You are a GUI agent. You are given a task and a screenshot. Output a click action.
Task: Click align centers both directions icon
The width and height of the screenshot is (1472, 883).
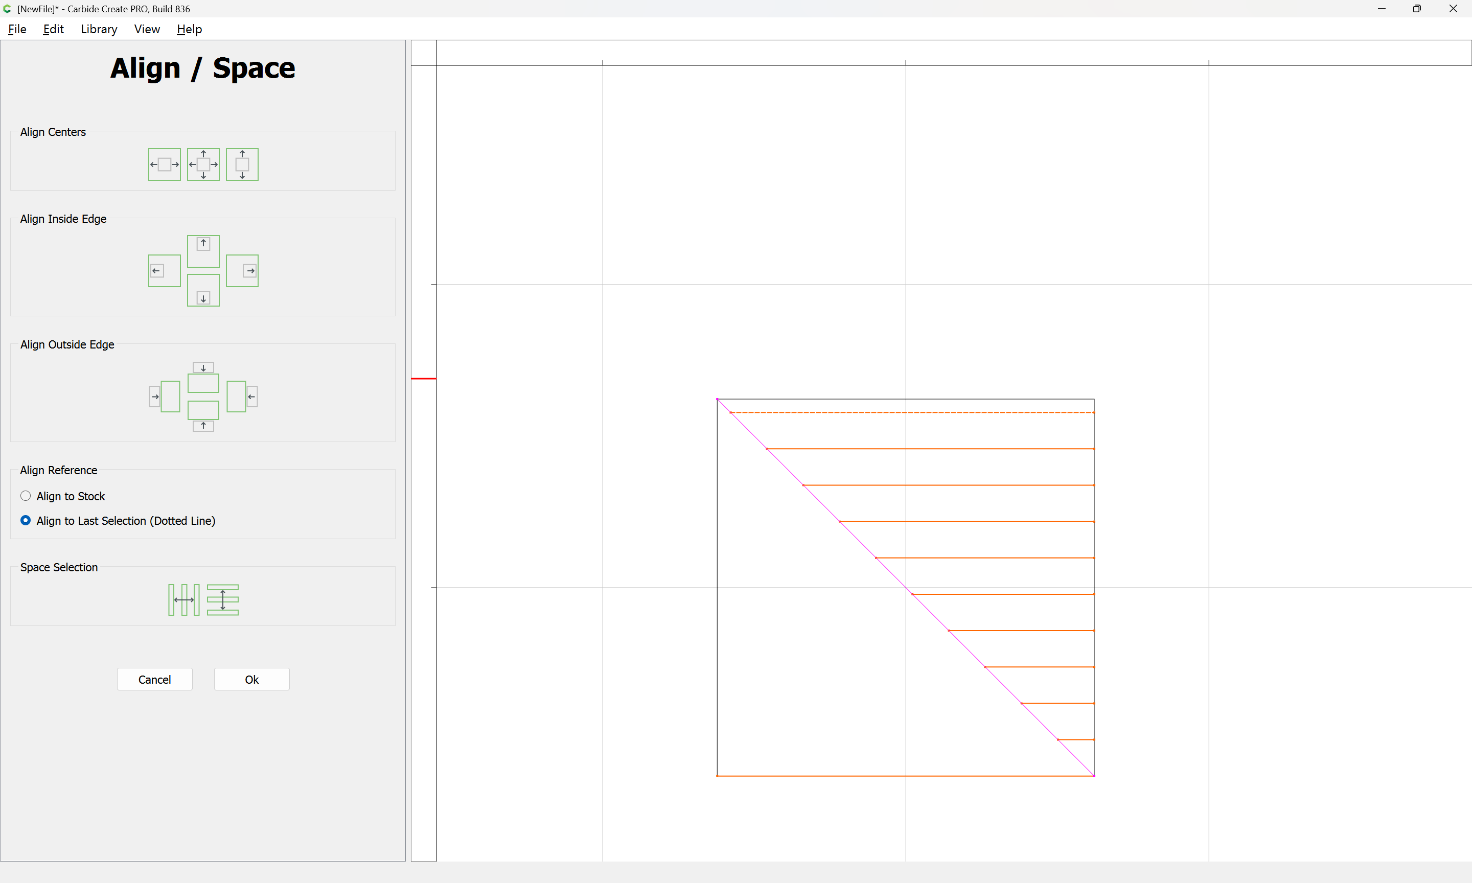[203, 164]
